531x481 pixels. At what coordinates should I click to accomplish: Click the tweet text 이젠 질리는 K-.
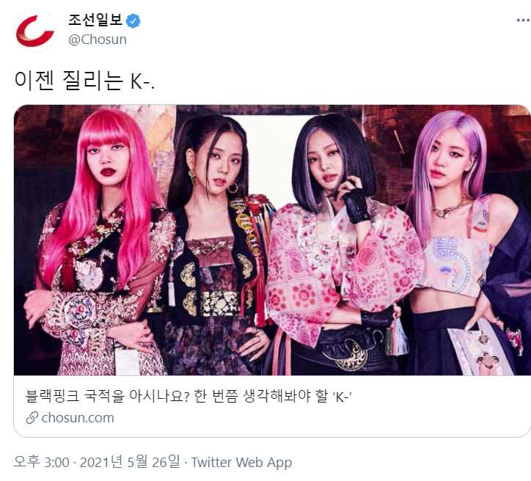click(84, 81)
